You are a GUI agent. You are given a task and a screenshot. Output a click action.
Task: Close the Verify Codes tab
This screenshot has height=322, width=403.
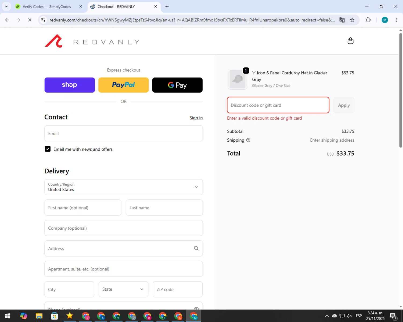[81, 6]
